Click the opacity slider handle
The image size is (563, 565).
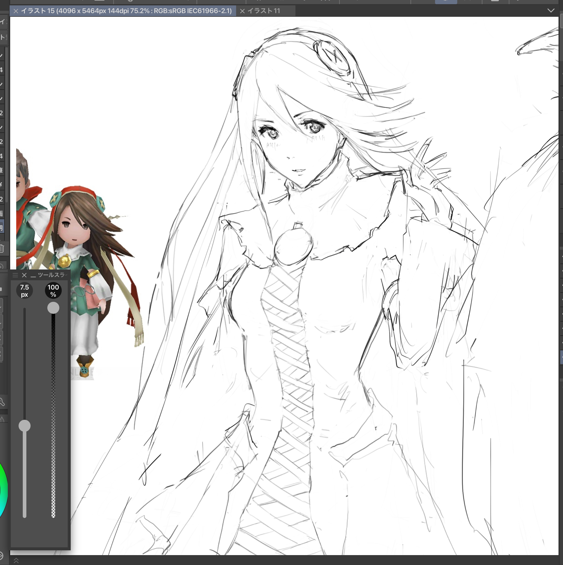click(x=53, y=308)
